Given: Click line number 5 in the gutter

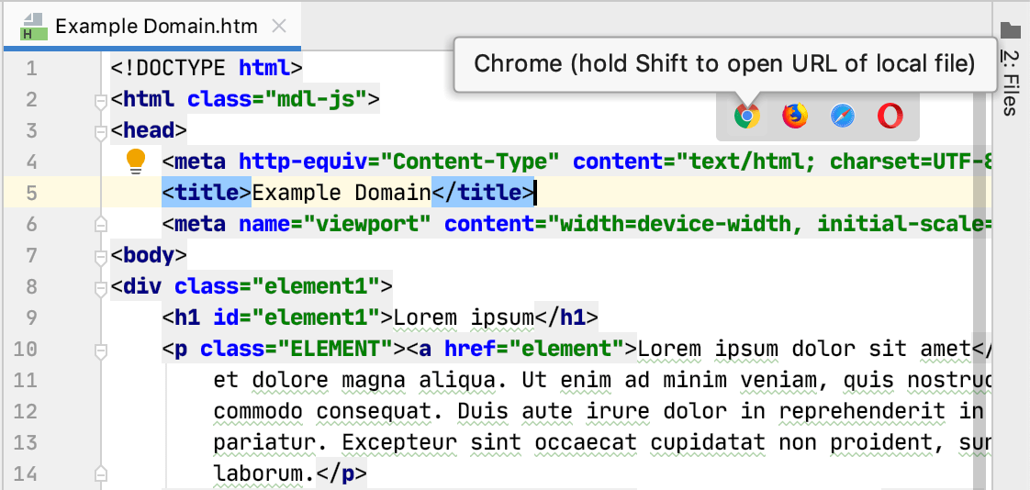Looking at the screenshot, I should coord(32,193).
